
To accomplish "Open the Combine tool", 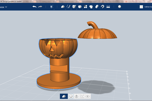I will [x=97, y=7].
